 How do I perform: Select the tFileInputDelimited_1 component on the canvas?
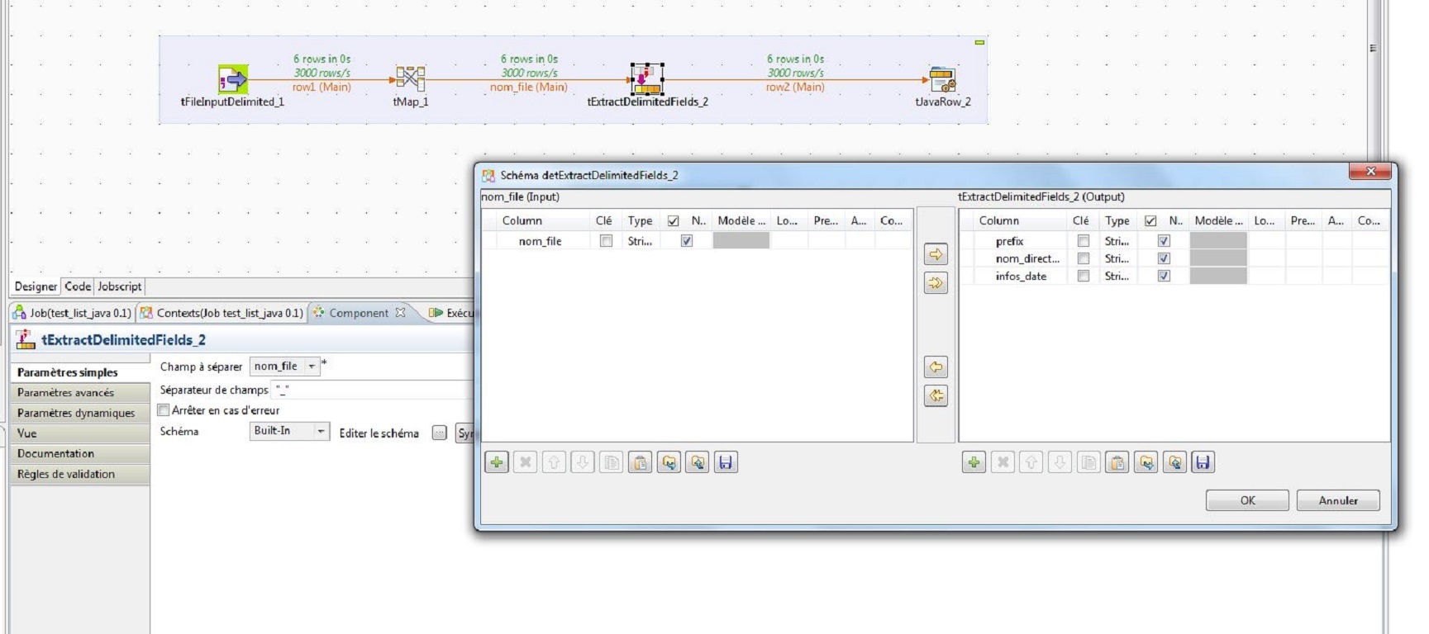[233, 80]
